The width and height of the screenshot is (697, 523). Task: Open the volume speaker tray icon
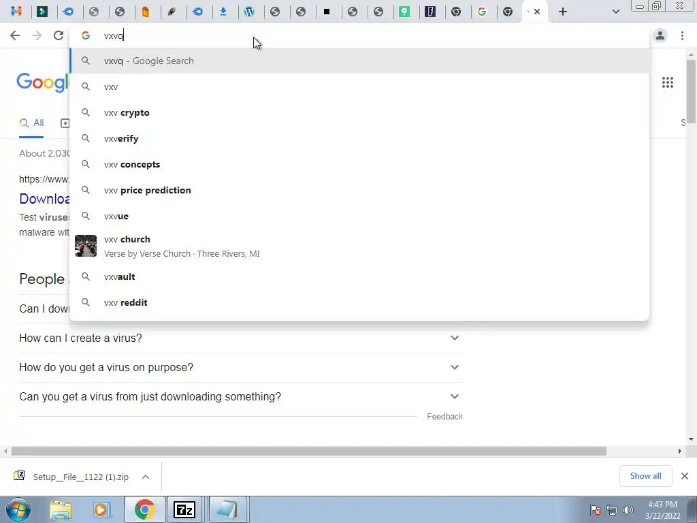tap(628, 509)
